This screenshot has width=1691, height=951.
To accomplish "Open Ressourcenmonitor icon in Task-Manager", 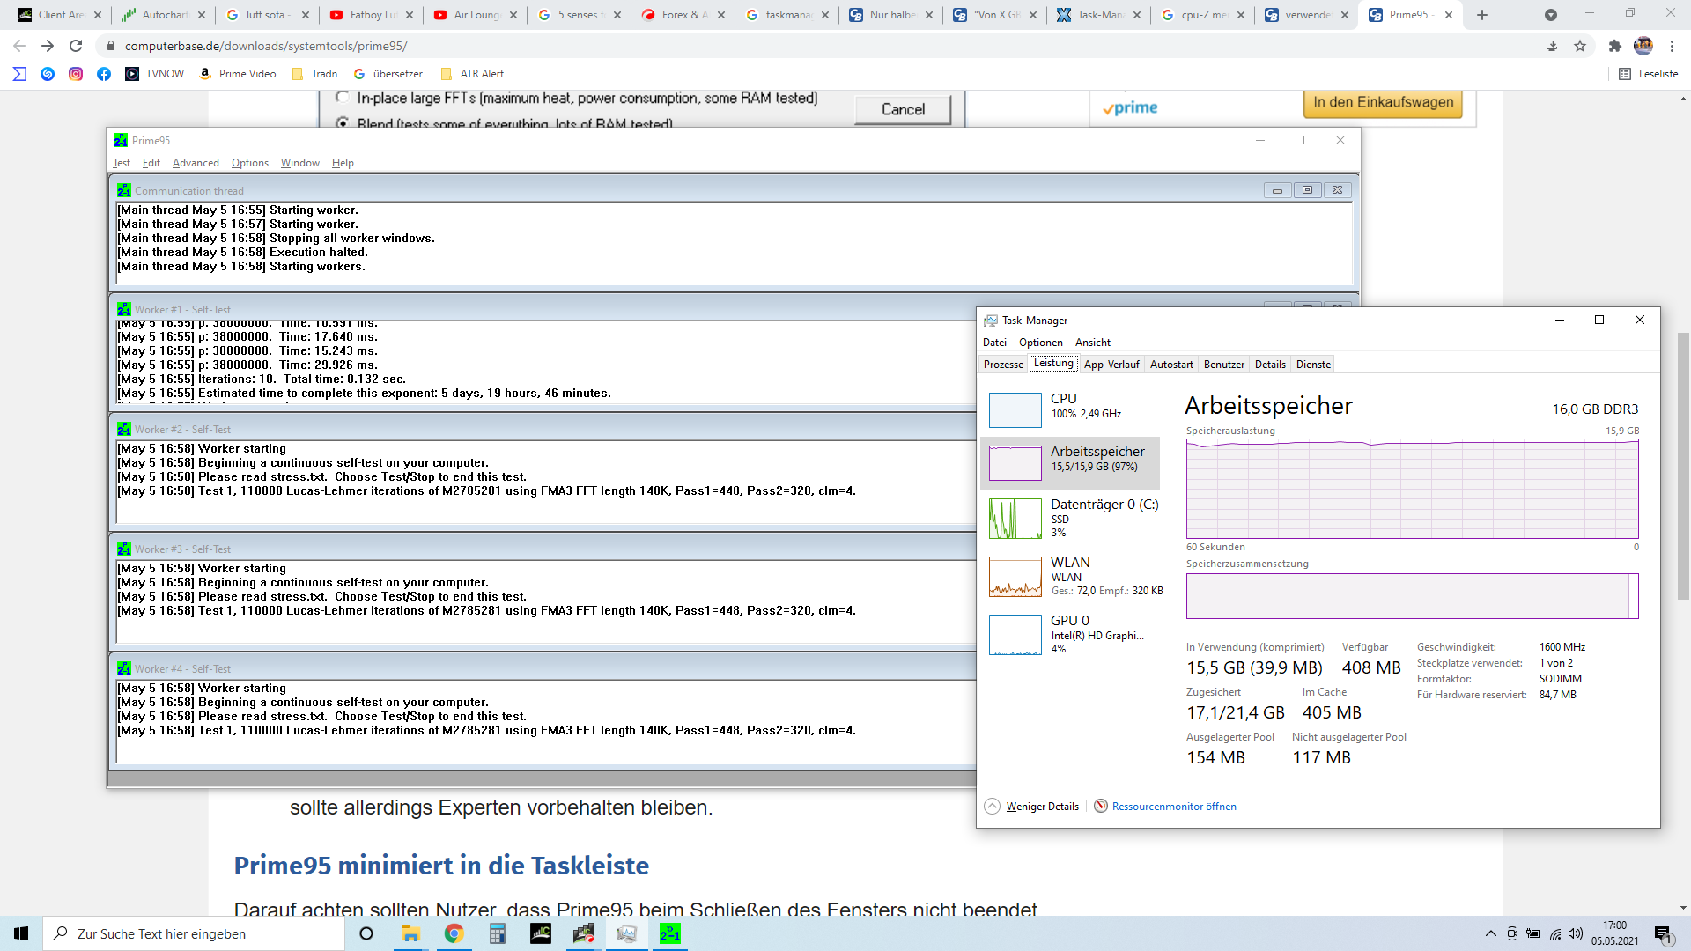I will click(x=1101, y=806).
